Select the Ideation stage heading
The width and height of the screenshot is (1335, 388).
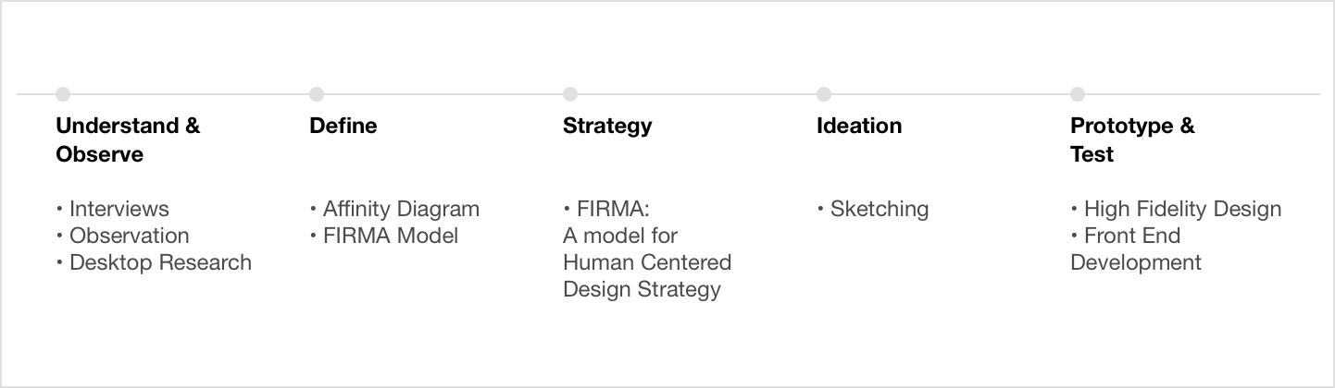[859, 126]
